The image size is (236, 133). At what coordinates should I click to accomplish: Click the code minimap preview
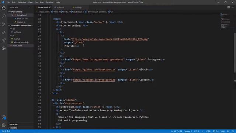(226, 21)
